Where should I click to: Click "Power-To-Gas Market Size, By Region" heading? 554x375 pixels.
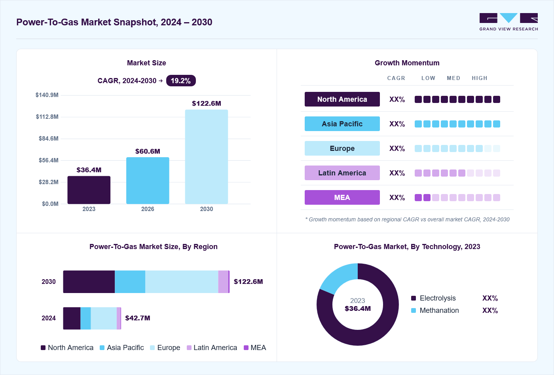154,247
